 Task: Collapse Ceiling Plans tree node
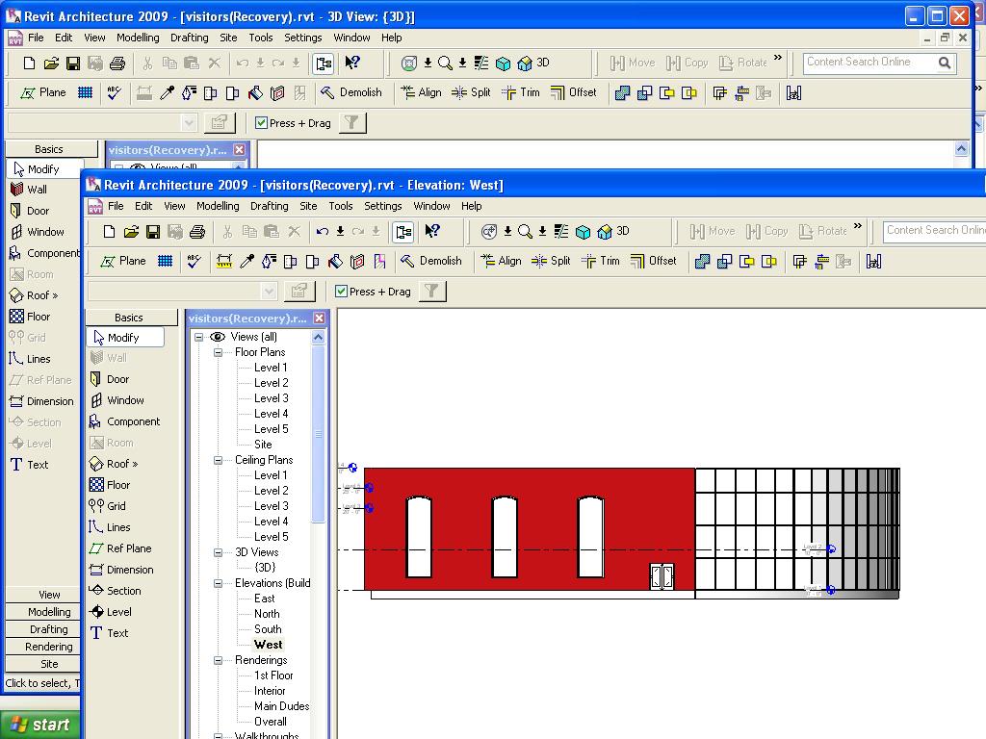(219, 460)
